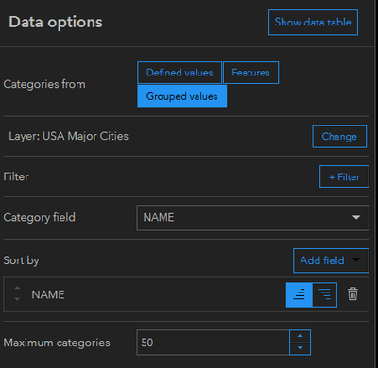Change the USA Major Cities layer
Screen dimensions: 378x368
coord(339,137)
